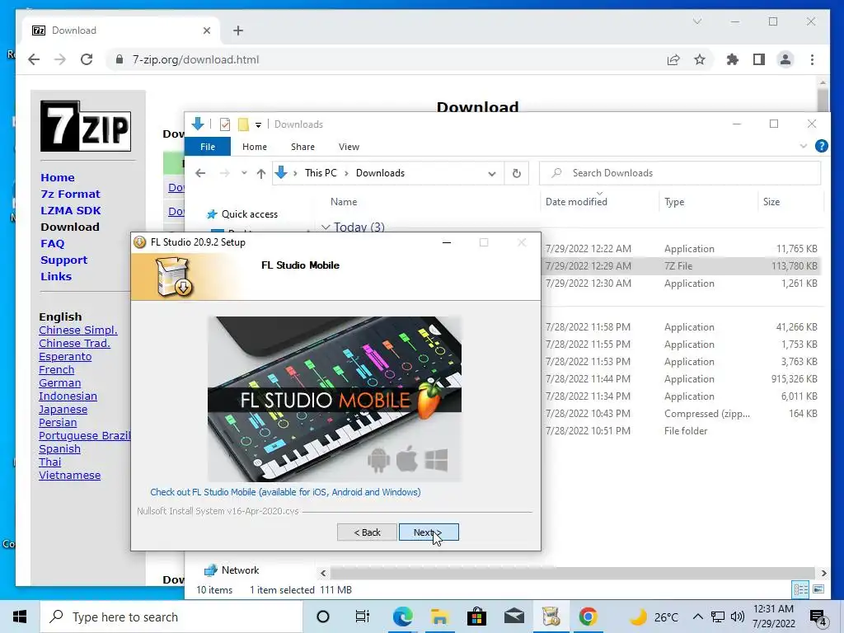844x633 pixels.
Task: Switch Explorer to details view icon
Action: click(800, 589)
